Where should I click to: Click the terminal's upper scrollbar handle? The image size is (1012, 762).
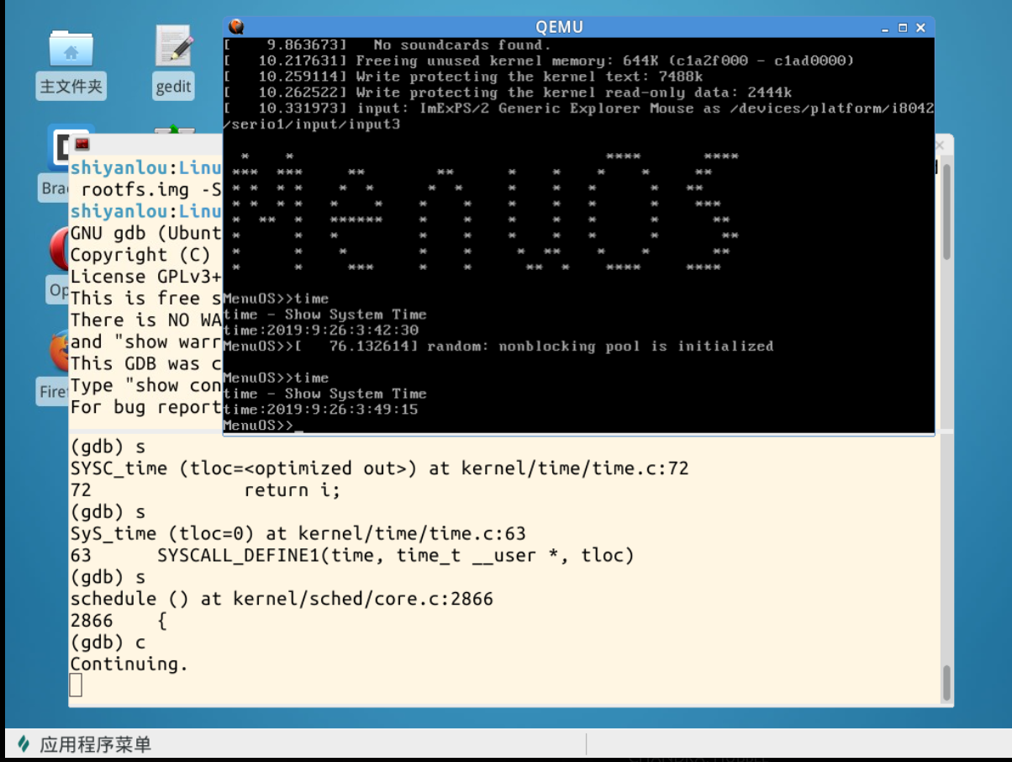click(x=946, y=210)
